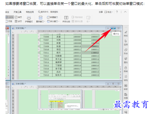Click the 文字文稿2 window title
151x114 pixels.
point(21,28)
